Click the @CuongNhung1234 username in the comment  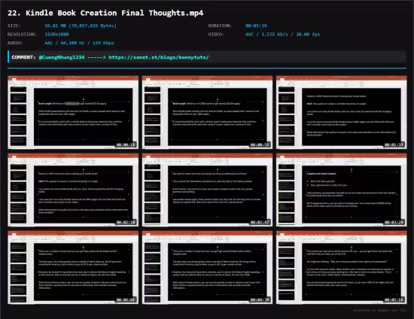(62, 57)
